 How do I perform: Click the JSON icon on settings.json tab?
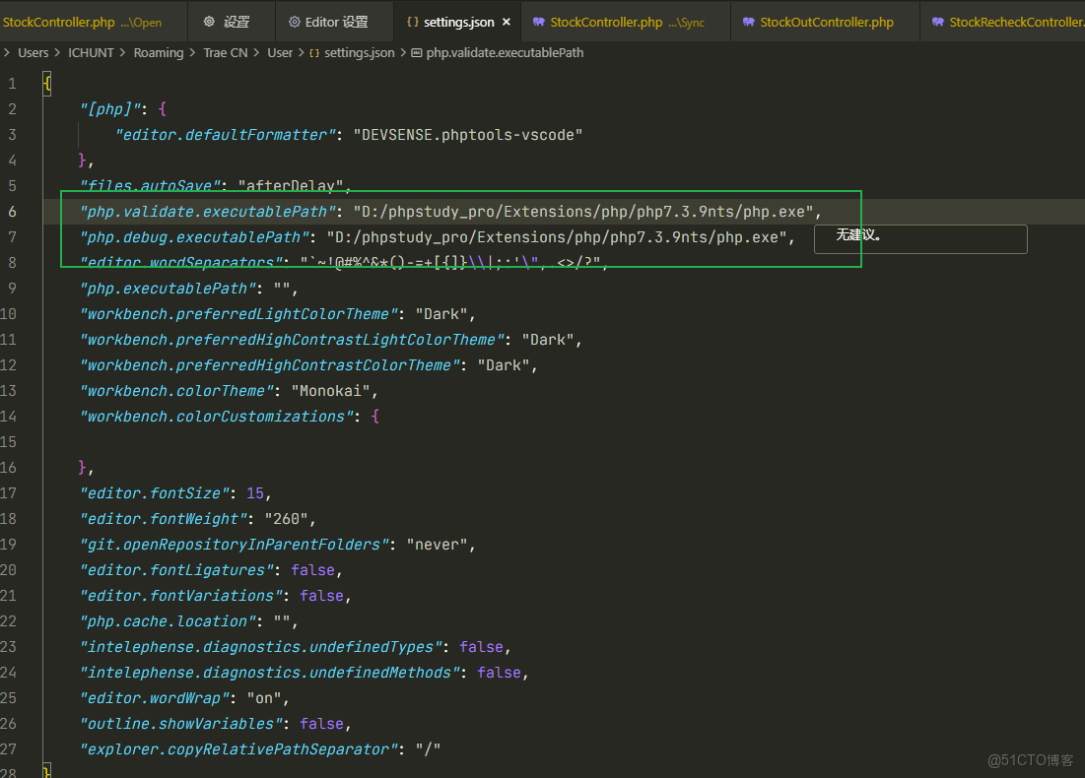(x=411, y=20)
